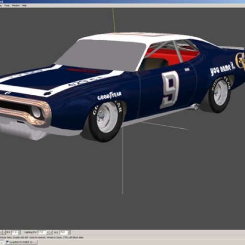This screenshot has width=245, height=245.
Task: Increase the left N-S spinner value
Action: click(x=19, y=231)
